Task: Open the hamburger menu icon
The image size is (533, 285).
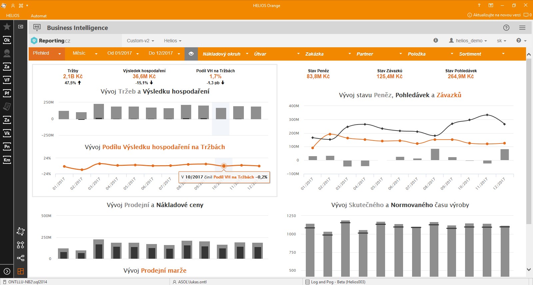Action: tap(522, 28)
